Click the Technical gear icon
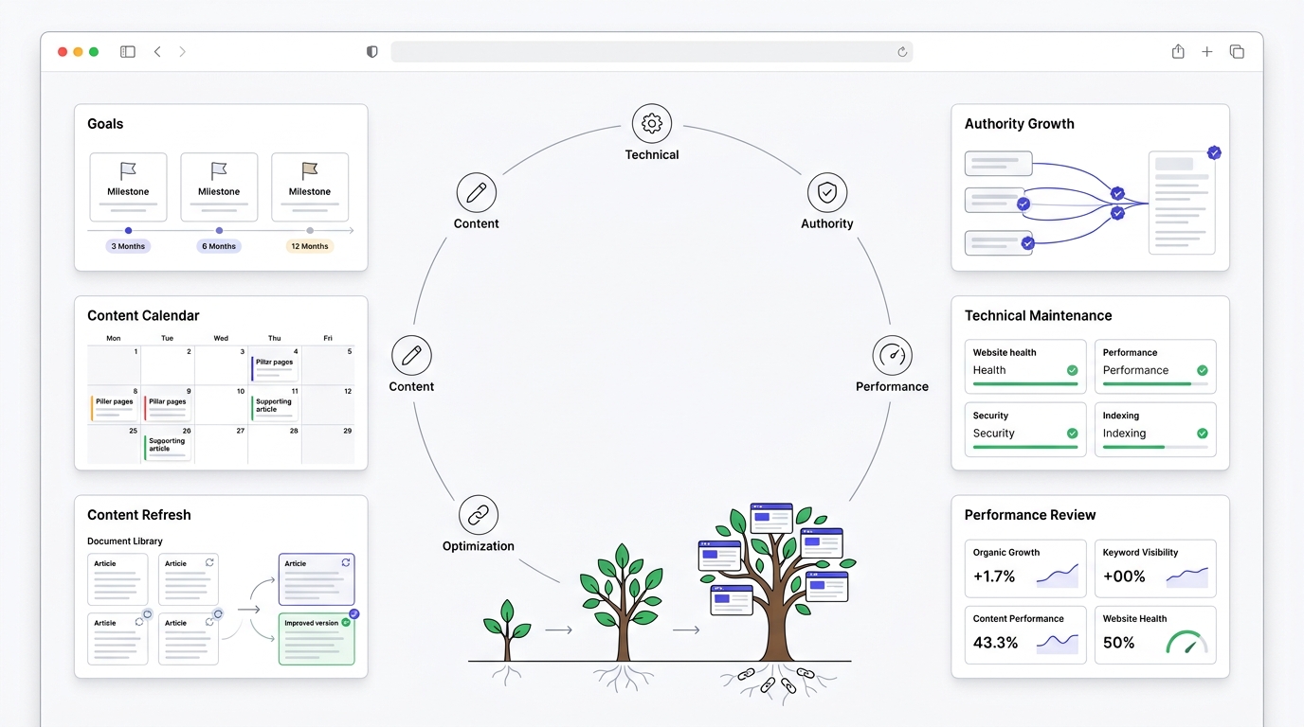This screenshot has height=727, width=1304. (652, 124)
